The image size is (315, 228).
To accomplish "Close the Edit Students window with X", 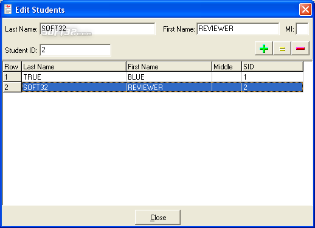I will [305, 9].
